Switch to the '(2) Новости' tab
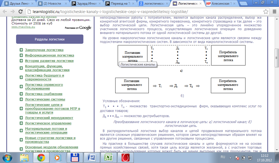Image resolution: width=279 pixels, height=163 pixels. (x=52, y=3)
